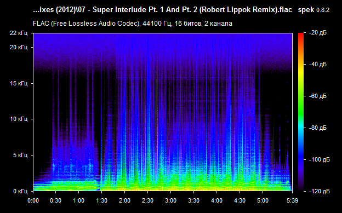Click the 0 кГц frequency label
Image resolution: width=342 pixels, height=213 pixels.
pos(20,191)
